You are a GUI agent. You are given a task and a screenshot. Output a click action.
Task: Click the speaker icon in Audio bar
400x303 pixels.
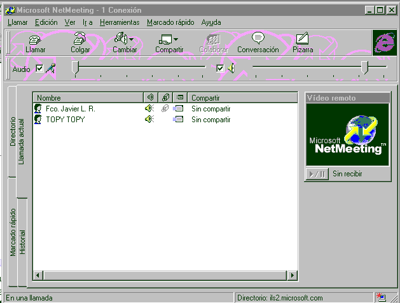click(231, 68)
